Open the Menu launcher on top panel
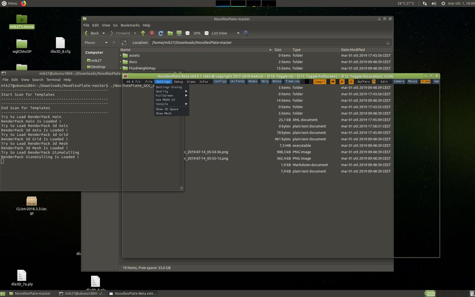 pos(9,3)
